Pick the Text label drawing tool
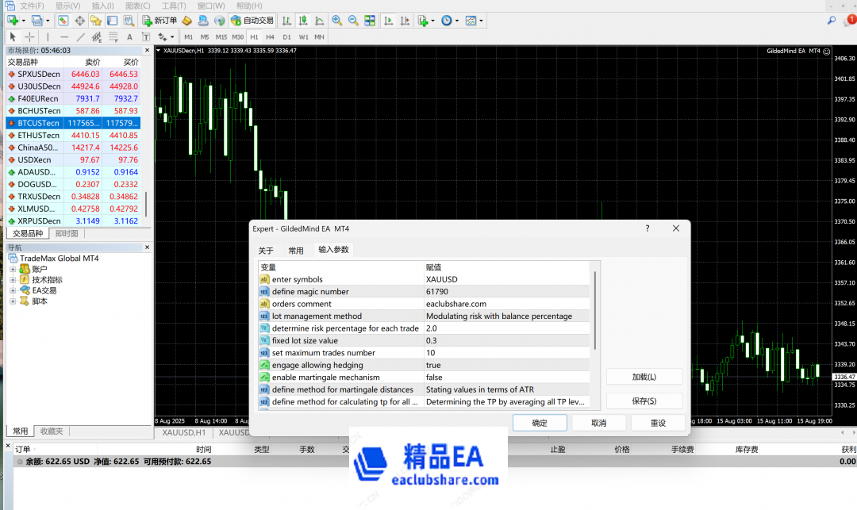This screenshot has height=510, width=857. pos(130,36)
